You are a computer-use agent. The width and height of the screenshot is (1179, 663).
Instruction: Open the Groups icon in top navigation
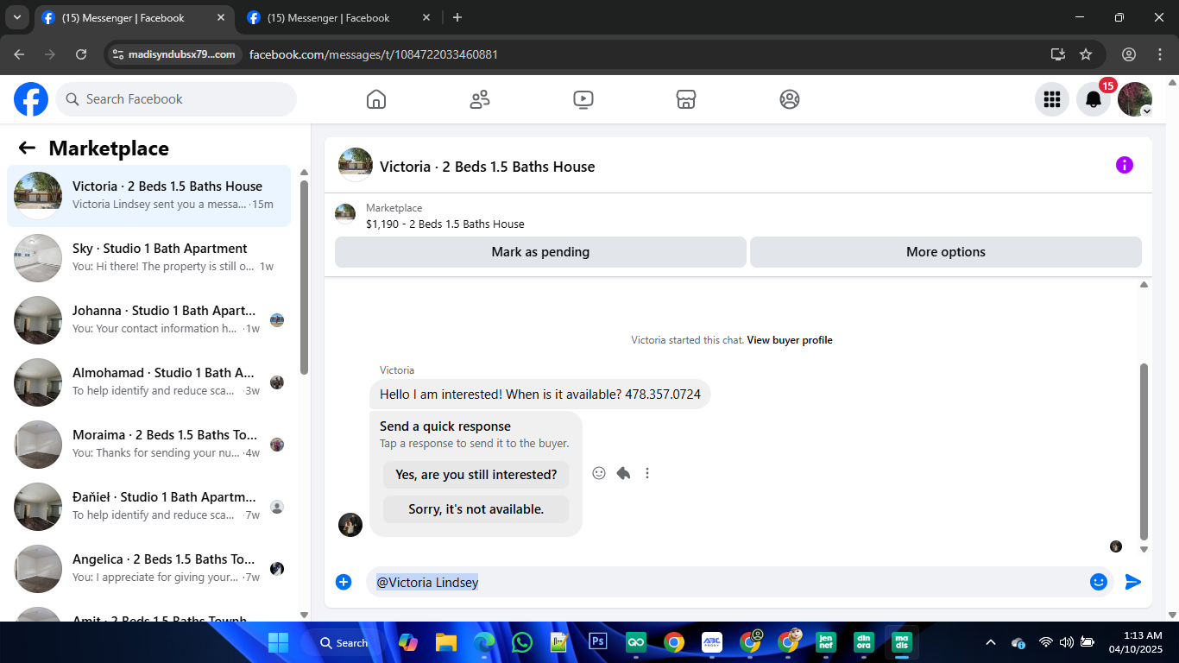pyautogui.click(x=790, y=99)
